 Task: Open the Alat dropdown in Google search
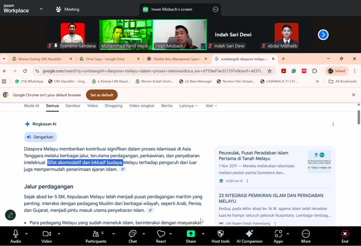pos(211,106)
